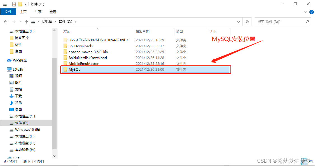Open 桌面 listed below 音乐
The width and height of the screenshot is (315, 166).
tap(18, 110)
